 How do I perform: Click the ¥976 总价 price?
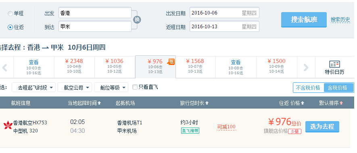(x=285, y=122)
